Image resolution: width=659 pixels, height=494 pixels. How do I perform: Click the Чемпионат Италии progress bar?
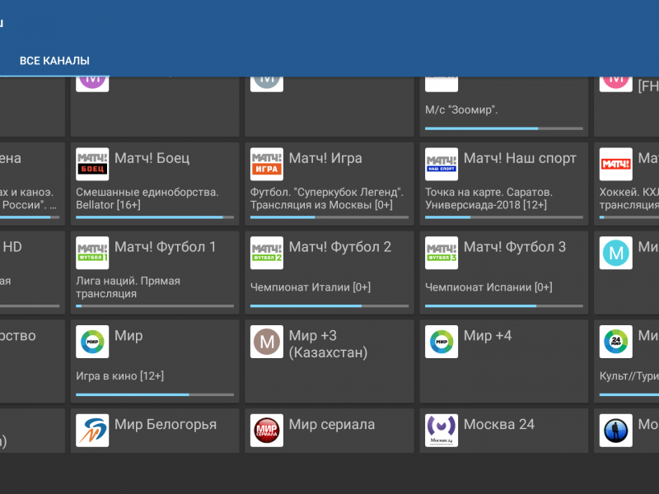[329, 305]
